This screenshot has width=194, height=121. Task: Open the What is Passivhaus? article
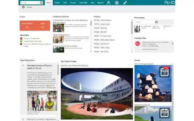[x=61, y=35]
